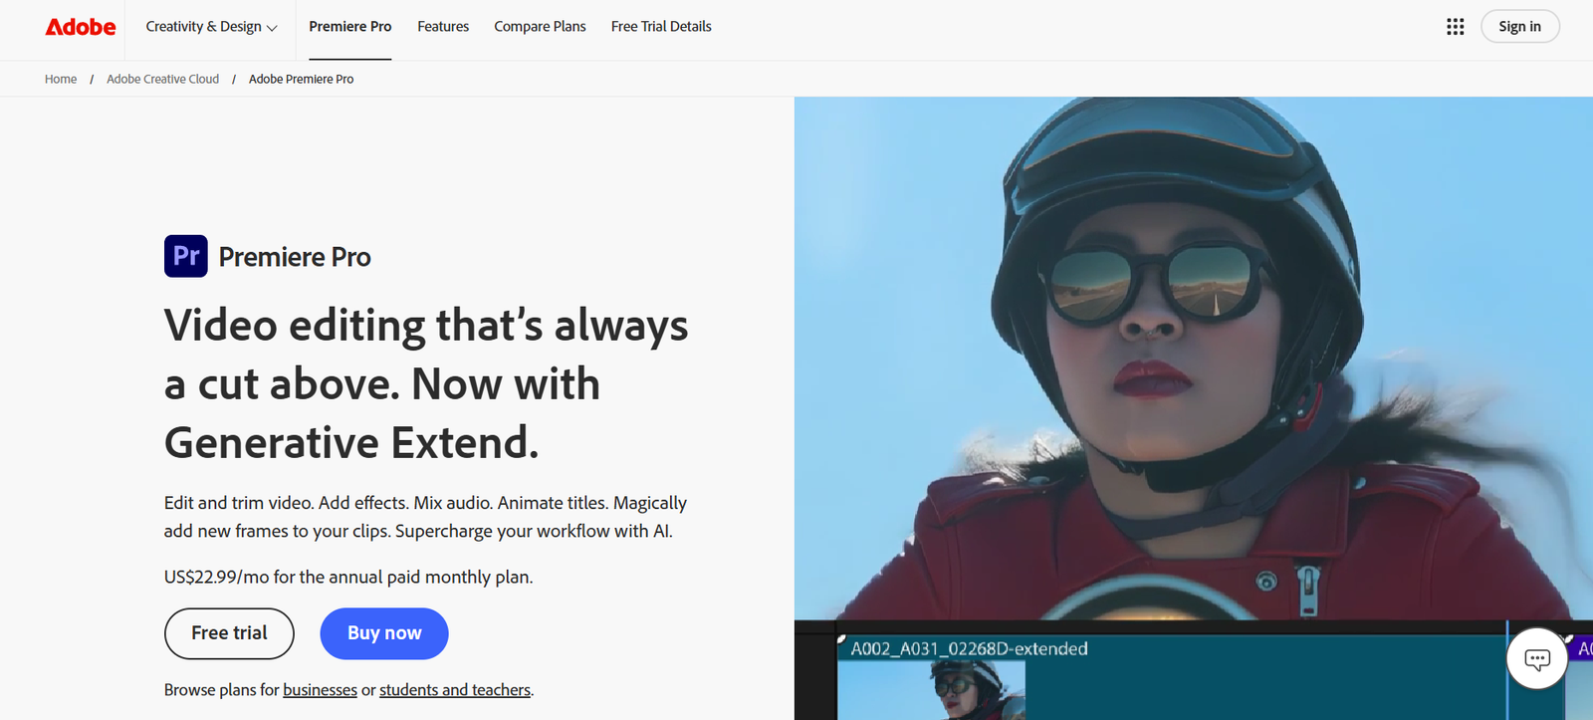Open the apps grid icon

[1455, 27]
